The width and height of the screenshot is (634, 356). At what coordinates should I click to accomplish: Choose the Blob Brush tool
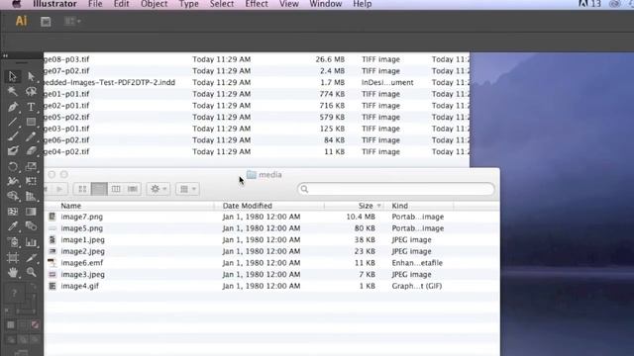coord(13,151)
